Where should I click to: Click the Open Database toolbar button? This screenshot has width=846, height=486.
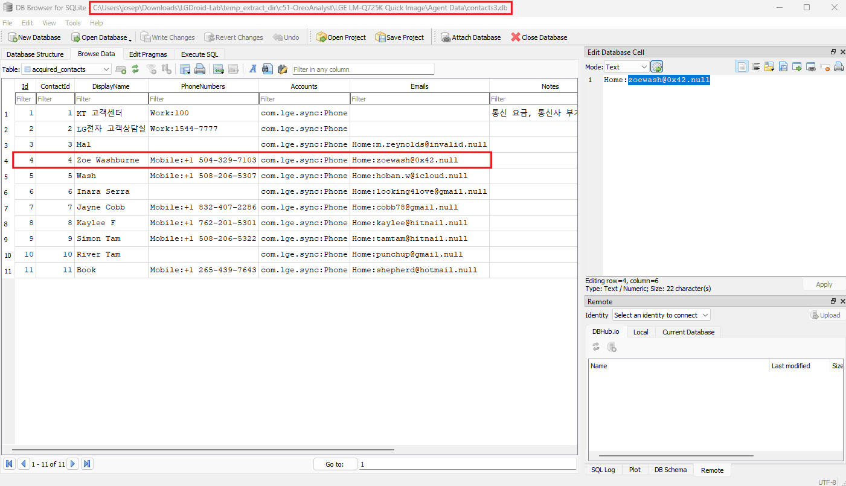[x=100, y=37]
